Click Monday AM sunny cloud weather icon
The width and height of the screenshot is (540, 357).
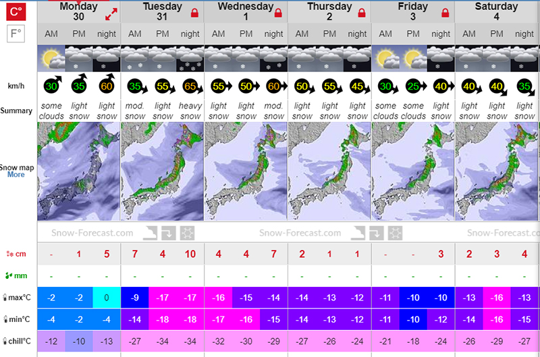[x=51, y=58]
